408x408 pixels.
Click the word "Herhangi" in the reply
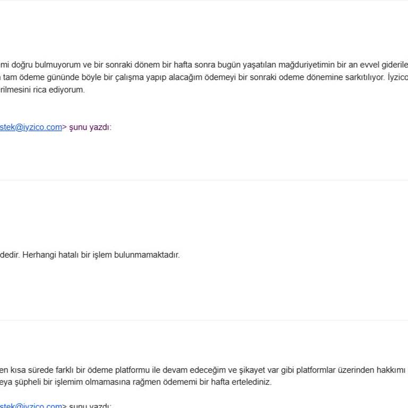[39, 254]
